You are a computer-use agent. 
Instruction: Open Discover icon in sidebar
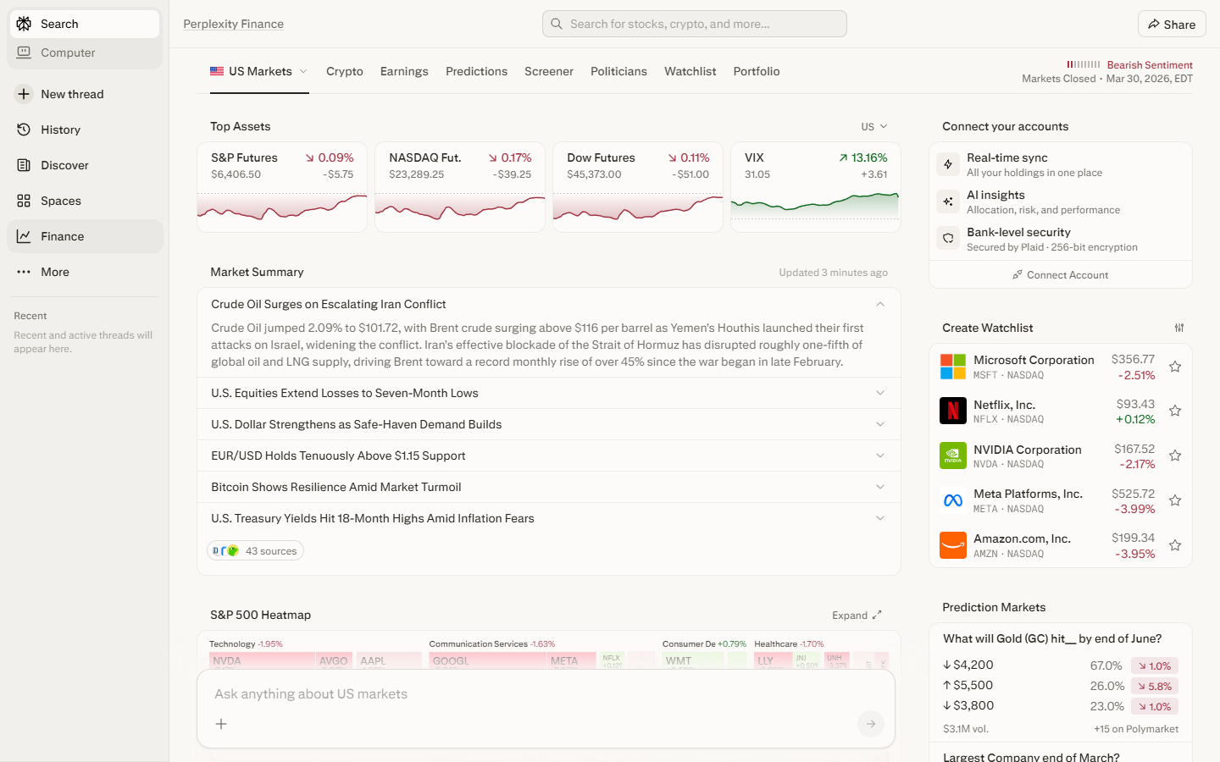coord(24,165)
